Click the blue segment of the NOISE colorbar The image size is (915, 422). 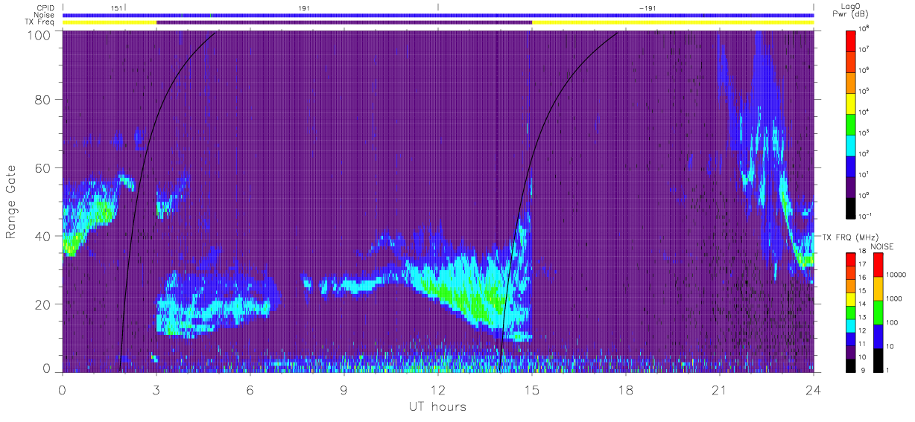tap(878, 336)
